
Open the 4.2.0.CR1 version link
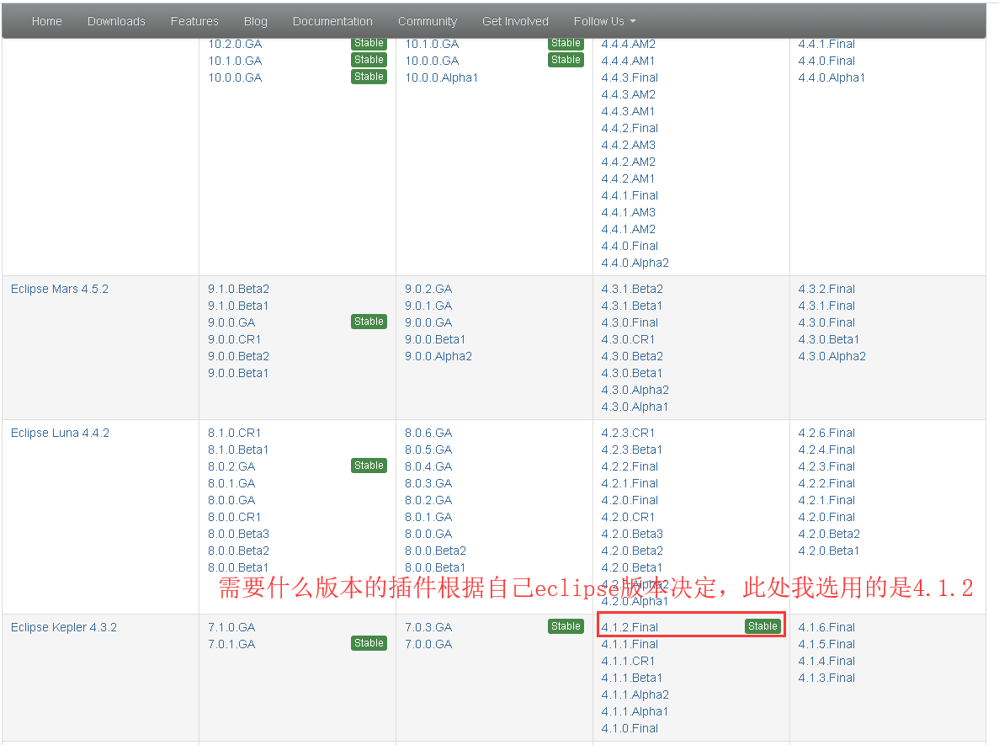628,517
